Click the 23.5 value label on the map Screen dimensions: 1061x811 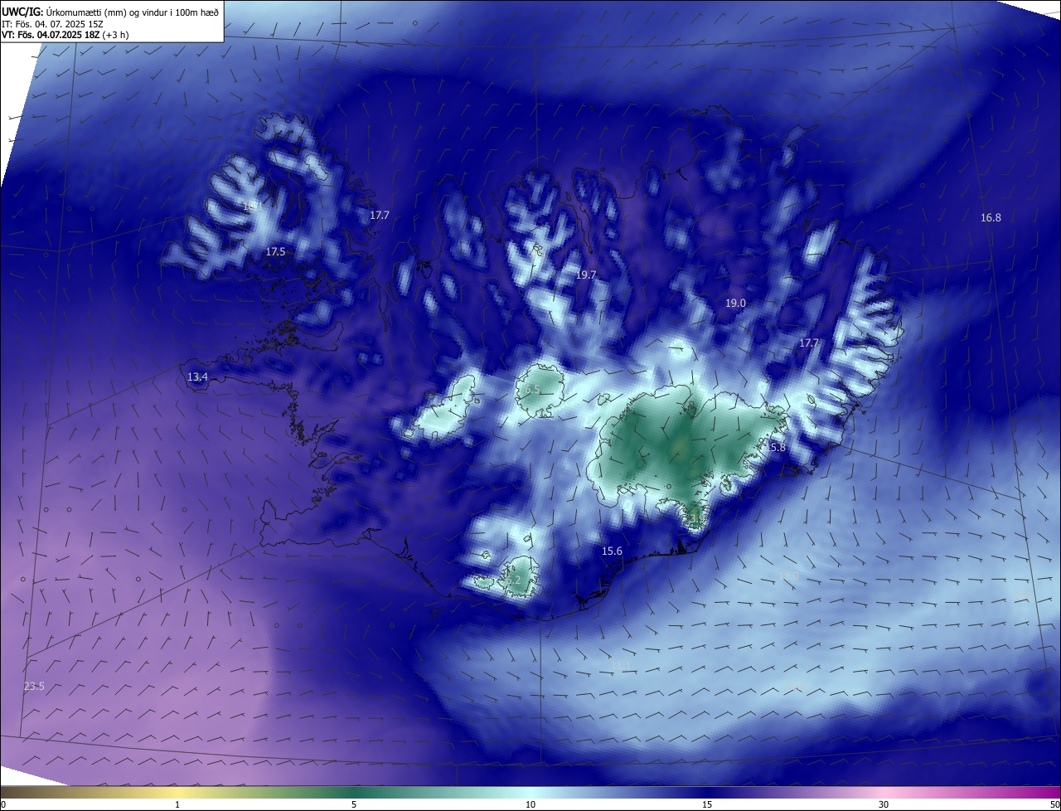pyautogui.click(x=34, y=687)
